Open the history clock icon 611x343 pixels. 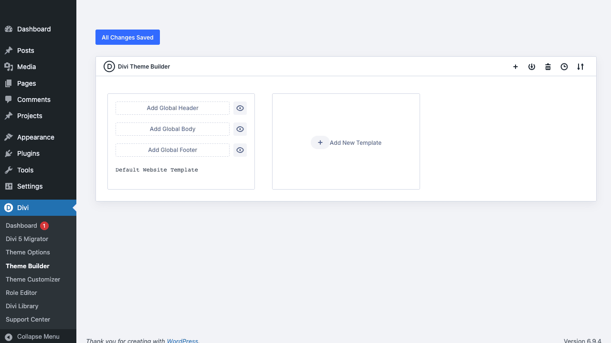(564, 67)
